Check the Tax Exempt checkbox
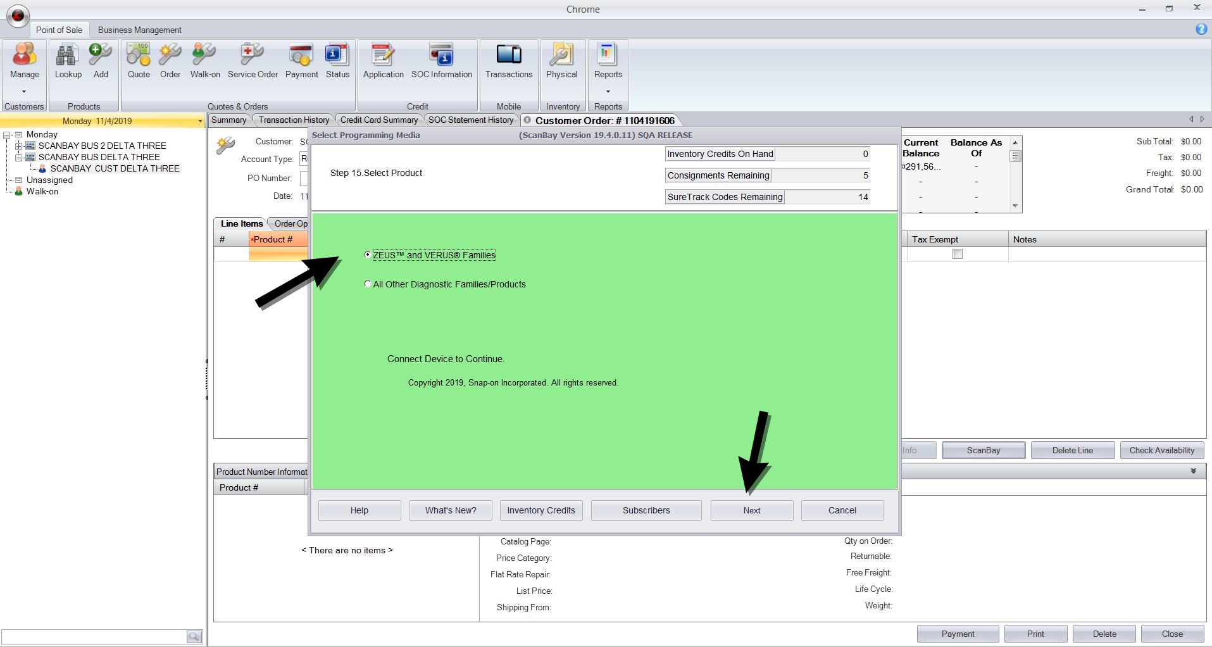The image size is (1212, 647). pyautogui.click(x=958, y=254)
